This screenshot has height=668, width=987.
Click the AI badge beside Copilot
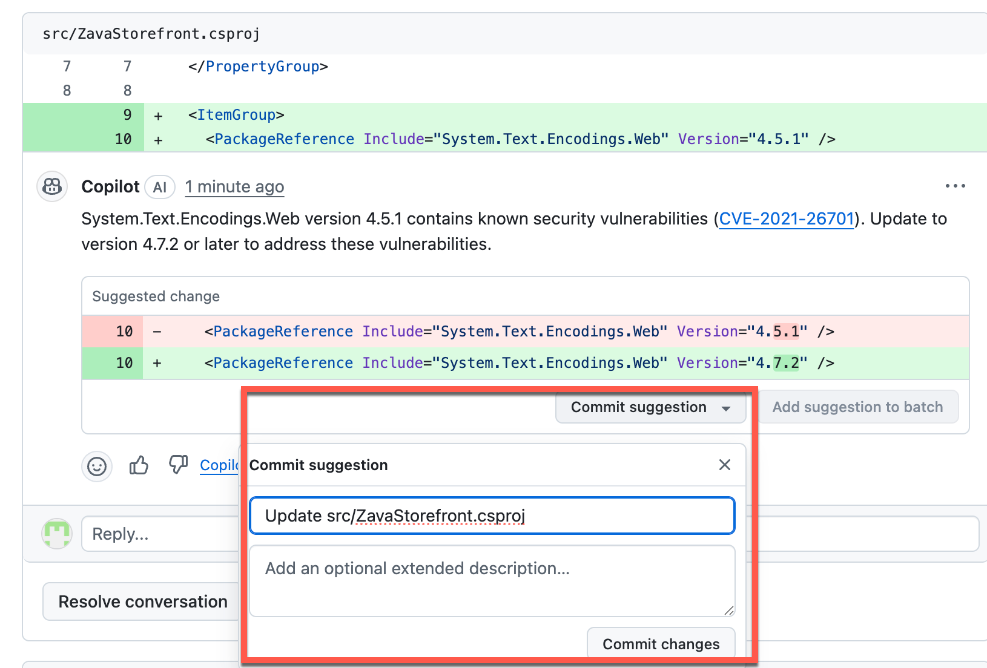pyautogui.click(x=159, y=188)
